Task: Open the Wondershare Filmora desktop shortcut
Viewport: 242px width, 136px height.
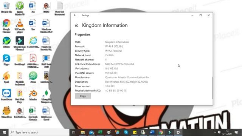Action: point(20,43)
